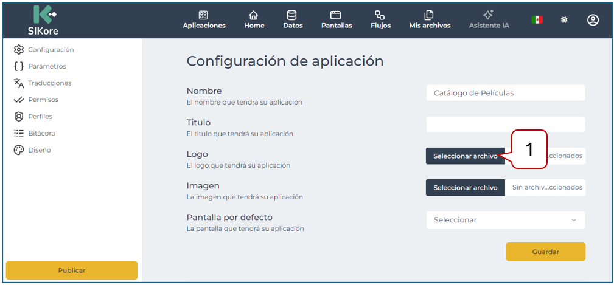The image size is (614, 285).
Task: Click the Nombre field with Catálogo de Películas
Action: pyautogui.click(x=505, y=93)
